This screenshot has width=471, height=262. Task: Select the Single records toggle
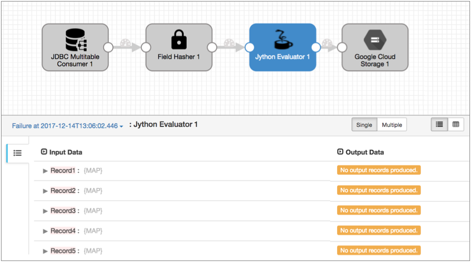point(364,125)
